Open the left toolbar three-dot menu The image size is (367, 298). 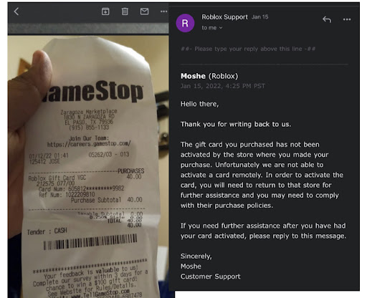pyautogui.click(x=163, y=11)
